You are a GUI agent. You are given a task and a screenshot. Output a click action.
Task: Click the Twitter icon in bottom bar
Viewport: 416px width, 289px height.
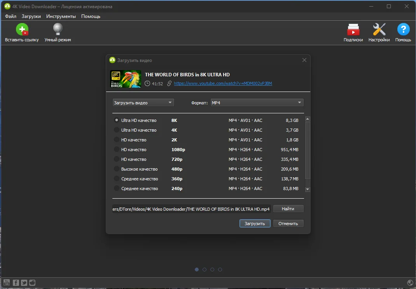[24, 282]
